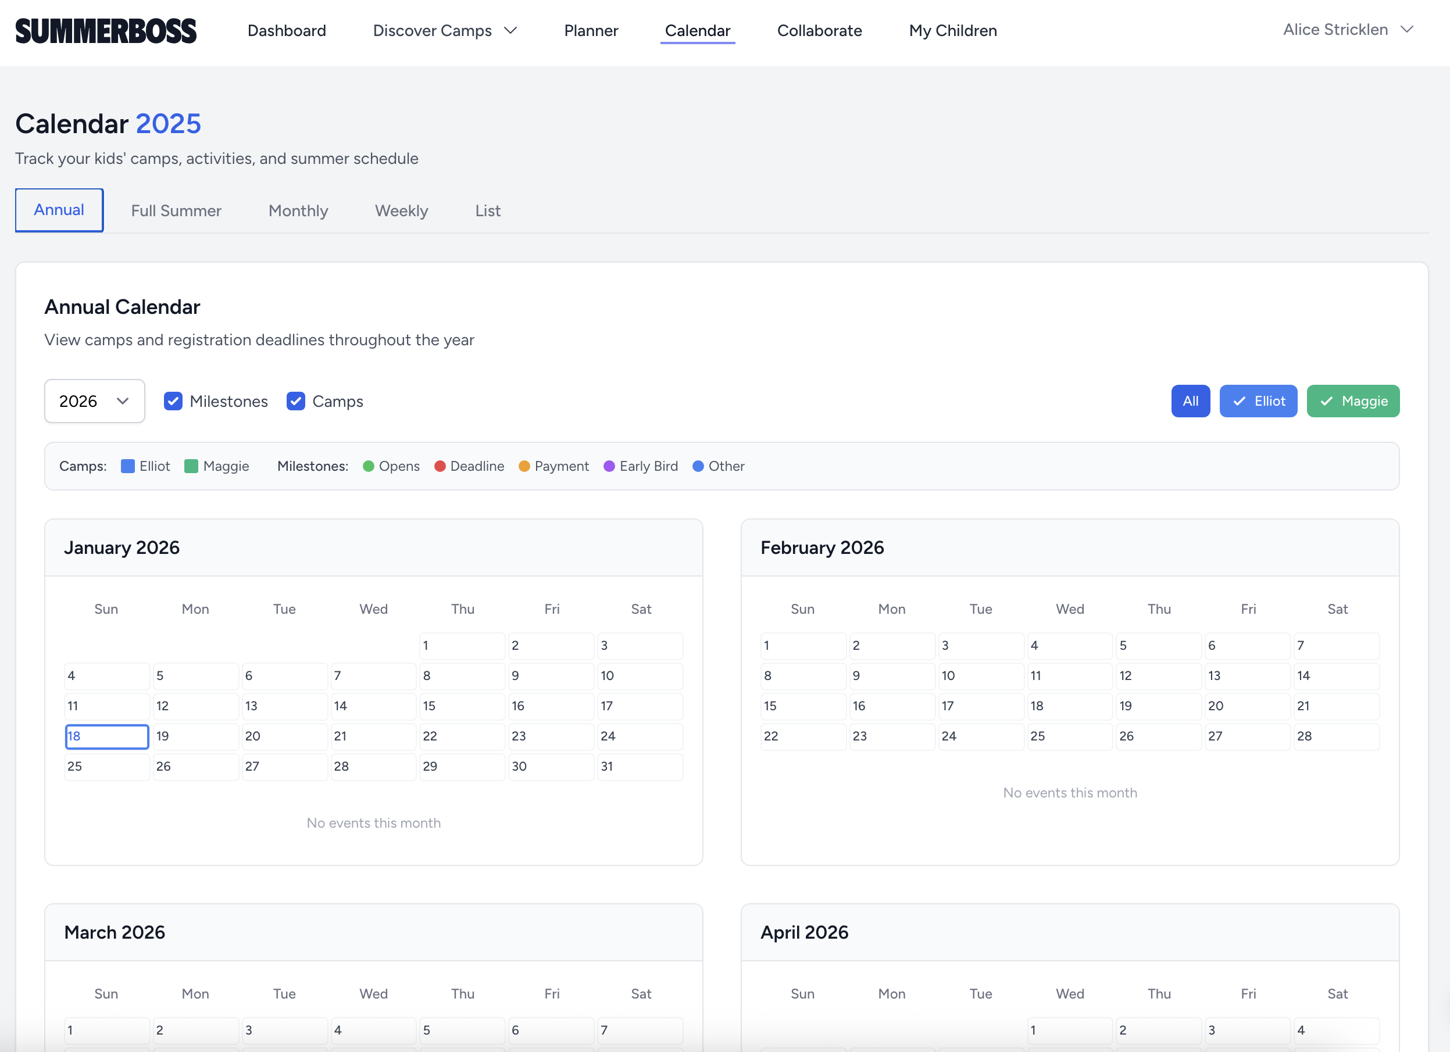Screen dimensions: 1450x1052
Task: Switch to the Monthly tab
Action: pos(299,211)
